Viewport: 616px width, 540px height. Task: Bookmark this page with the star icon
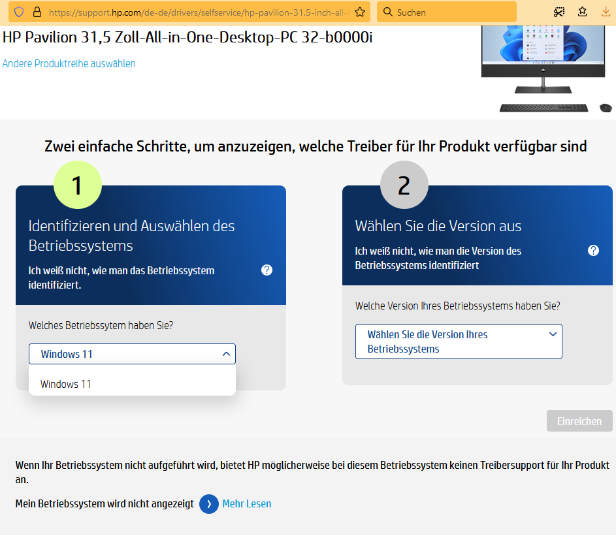coord(359,12)
